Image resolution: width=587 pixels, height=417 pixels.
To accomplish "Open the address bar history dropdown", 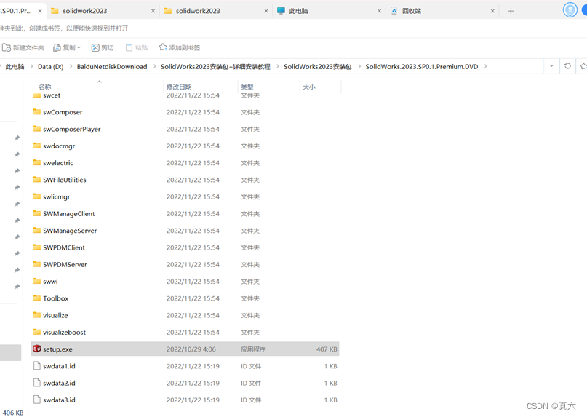I will coord(551,66).
